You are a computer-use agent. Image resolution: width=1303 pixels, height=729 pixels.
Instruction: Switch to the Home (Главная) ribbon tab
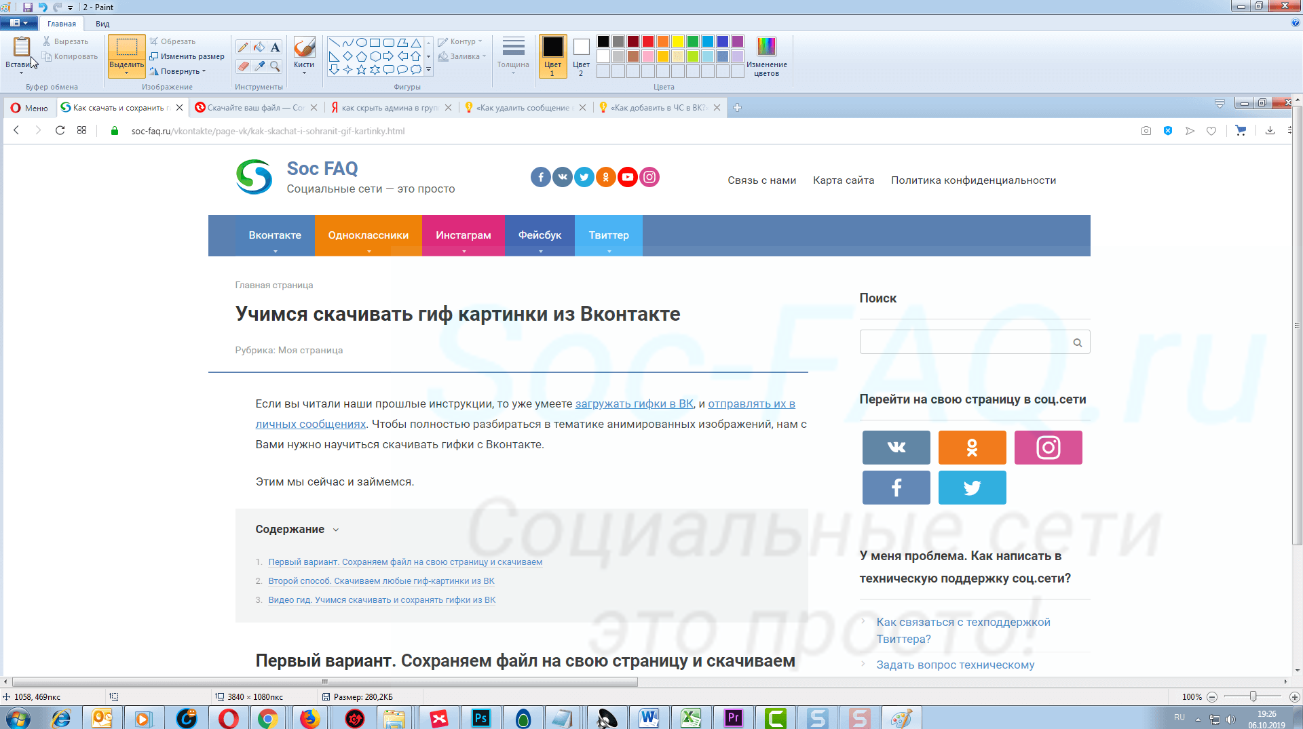62,24
